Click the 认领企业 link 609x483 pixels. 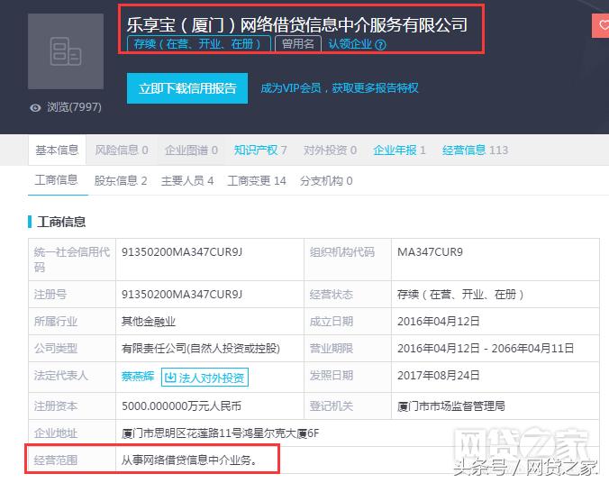pyautogui.click(x=350, y=44)
